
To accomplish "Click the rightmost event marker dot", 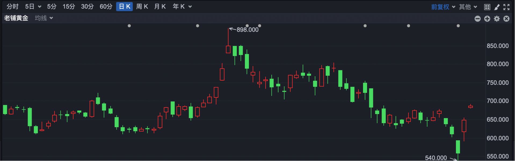I will (458, 26).
